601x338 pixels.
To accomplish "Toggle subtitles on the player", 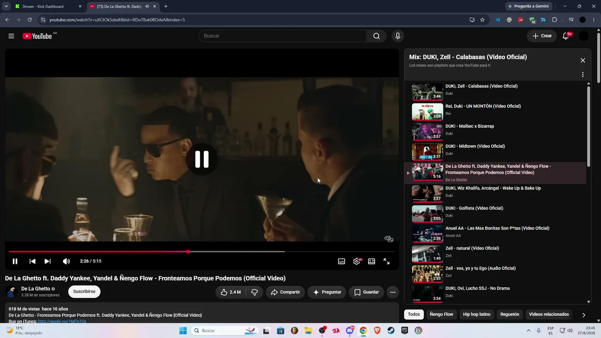I will click(x=341, y=261).
